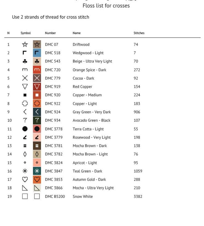Click the club symbol for DMC 543
204x226 pixels.
[25, 61]
